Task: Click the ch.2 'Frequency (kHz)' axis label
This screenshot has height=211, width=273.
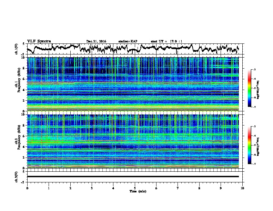Action: click(19, 137)
